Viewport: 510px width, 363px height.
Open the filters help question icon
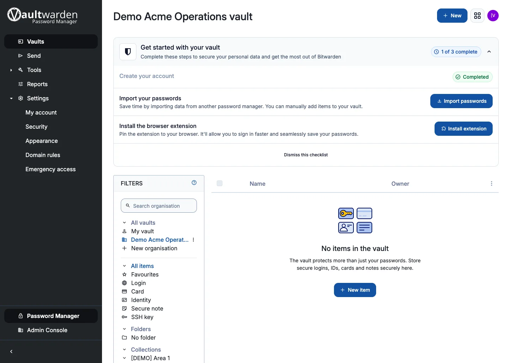click(x=194, y=183)
